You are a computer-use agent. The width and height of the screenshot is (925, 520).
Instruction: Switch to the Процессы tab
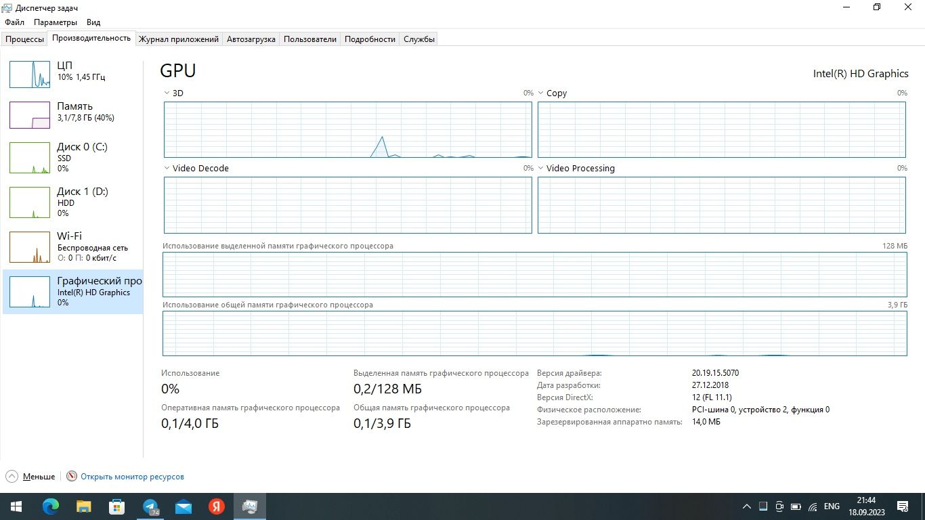tap(24, 39)
